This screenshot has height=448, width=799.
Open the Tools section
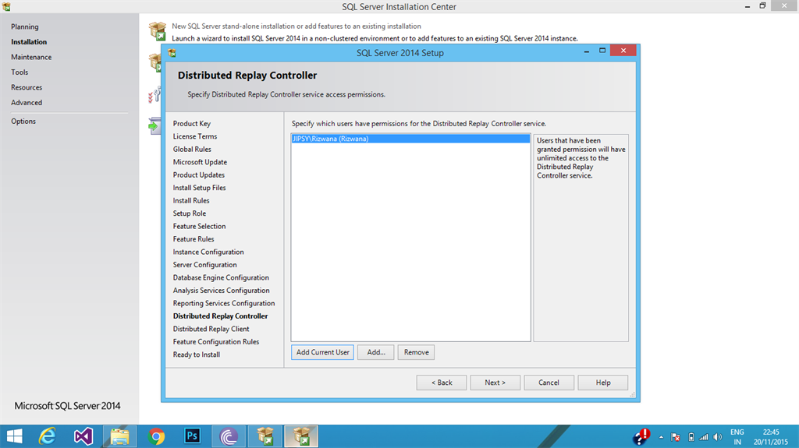(20, 72)
